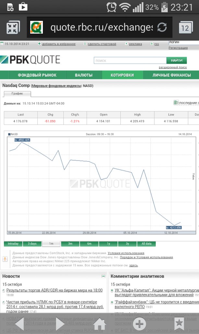This screenshot has width=199, height=334.
Task: Click the НАЙТИ search button
Action: [x=177, y=60]
